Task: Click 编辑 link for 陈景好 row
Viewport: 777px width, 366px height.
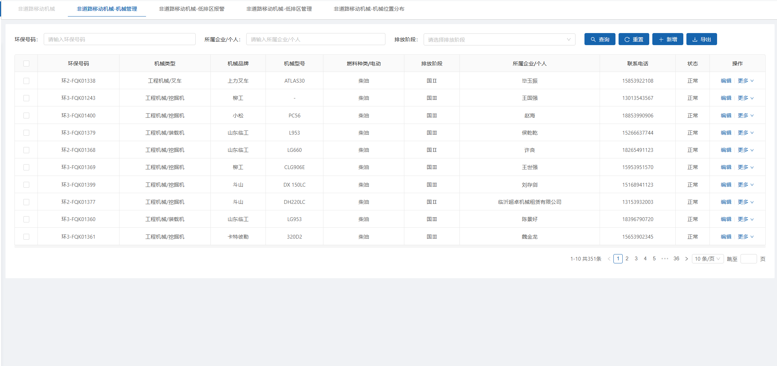Action: coord(726,219)
